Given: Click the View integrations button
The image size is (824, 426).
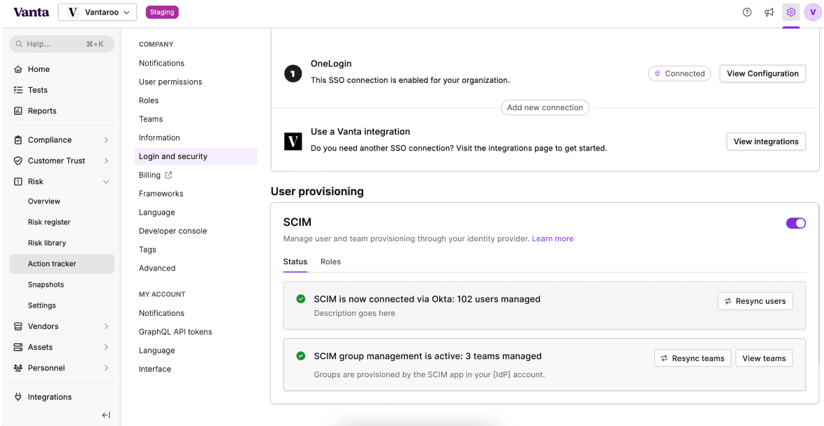Looking at the screenshot, I should 765,142.
